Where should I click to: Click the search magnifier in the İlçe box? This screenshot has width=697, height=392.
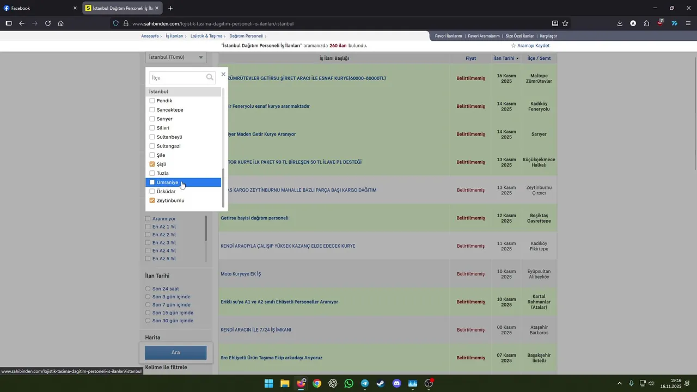[210, 77]
